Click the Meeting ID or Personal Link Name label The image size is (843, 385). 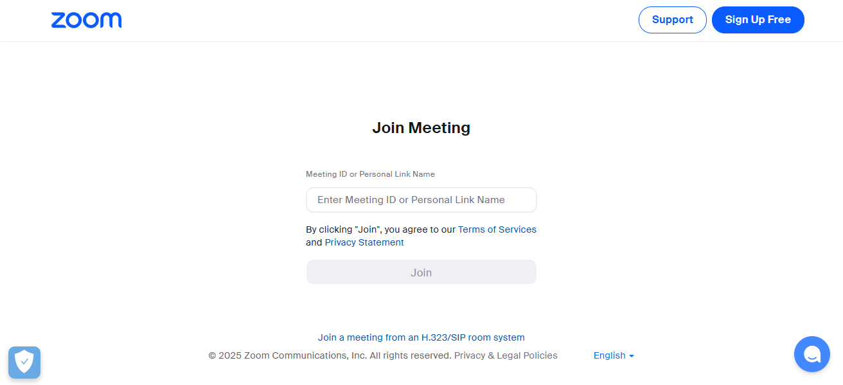click(370, 174)
